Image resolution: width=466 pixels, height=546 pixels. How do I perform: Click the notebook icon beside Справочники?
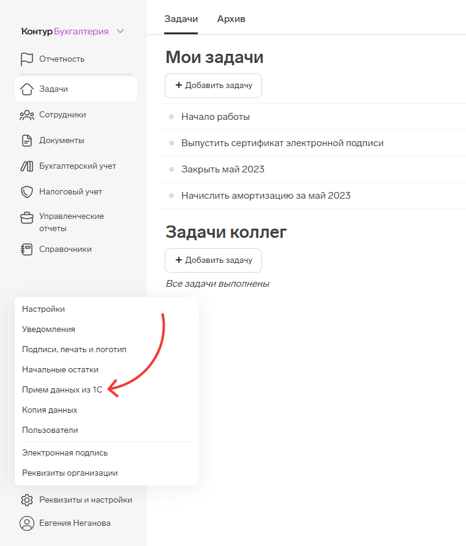pyautogui.click(x=27, y=249)
